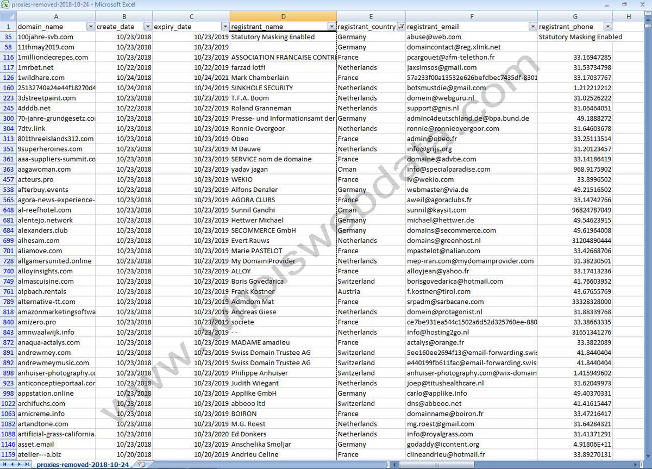Select the 3dstreetpaint.com cell
Image resolution: width=652 pixels, height=469 pixels.
click(x=55, y=98)
